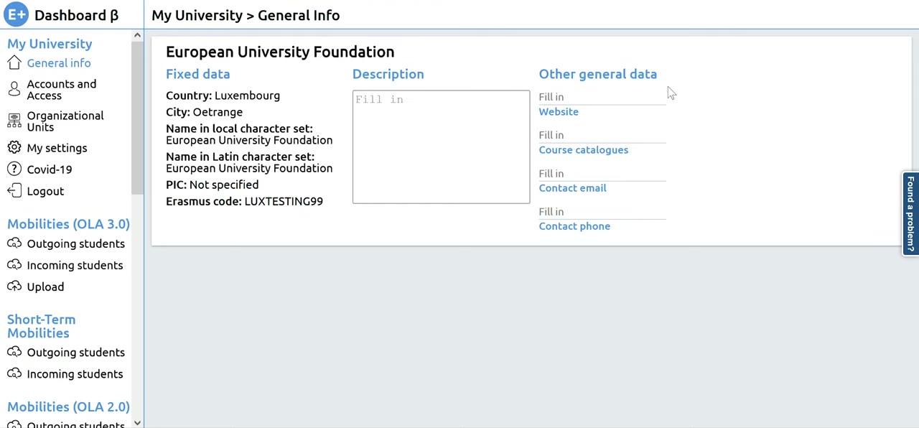Click the PIC: Not specified text
Viewport: 919px width, 428px height.
212,185
